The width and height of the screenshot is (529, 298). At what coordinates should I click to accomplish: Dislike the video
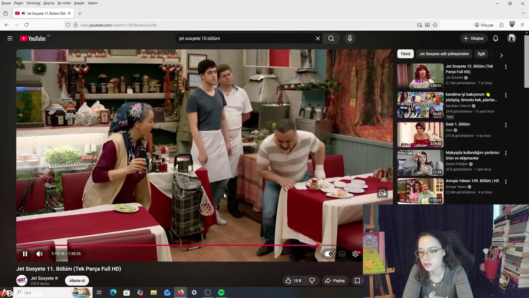(312, 281)
